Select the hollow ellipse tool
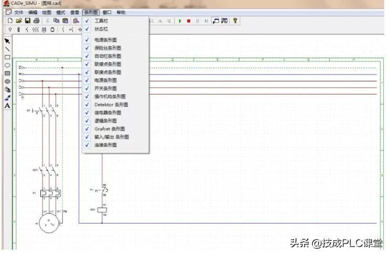The image size is (390, 255). (x=7, y=65)
